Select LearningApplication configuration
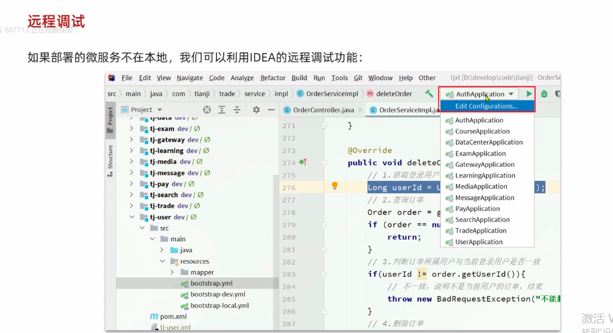The image size is (613, 333). pyautogui.click(x=487, y=175)
